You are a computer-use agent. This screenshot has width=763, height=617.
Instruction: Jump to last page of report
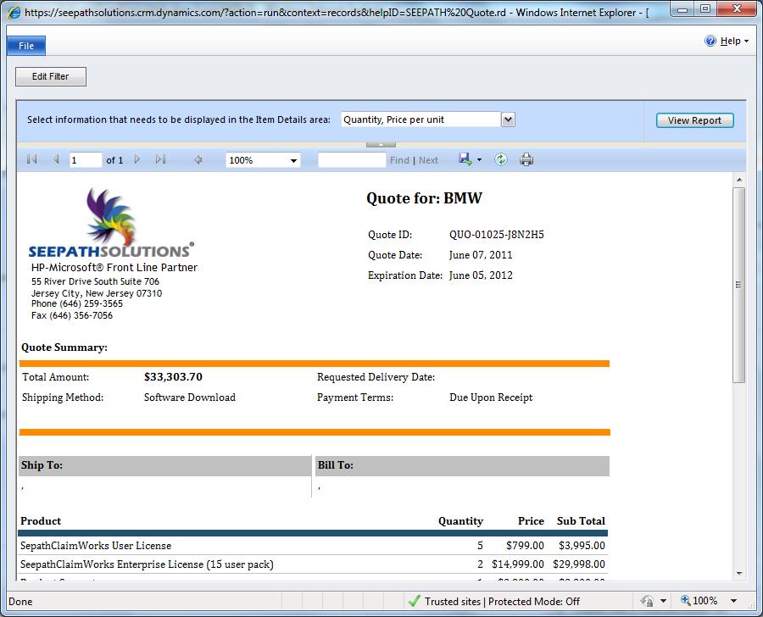click(x=161, y=159)
